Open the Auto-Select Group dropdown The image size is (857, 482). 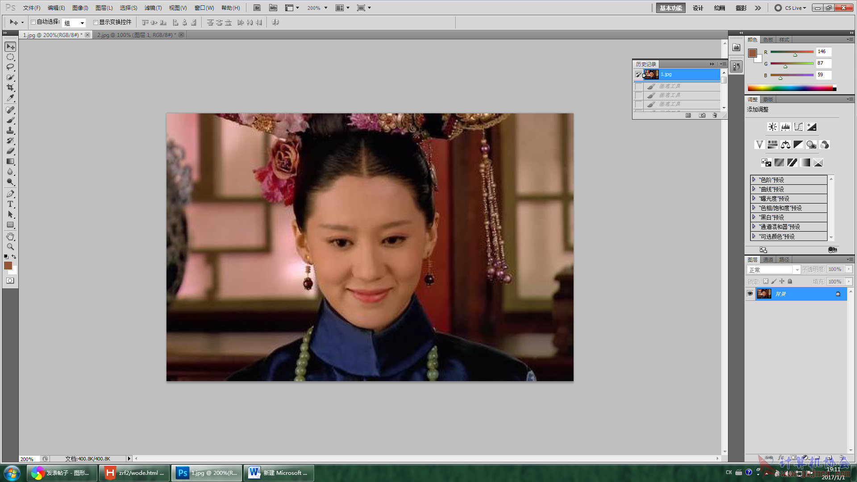click(74, 23)
